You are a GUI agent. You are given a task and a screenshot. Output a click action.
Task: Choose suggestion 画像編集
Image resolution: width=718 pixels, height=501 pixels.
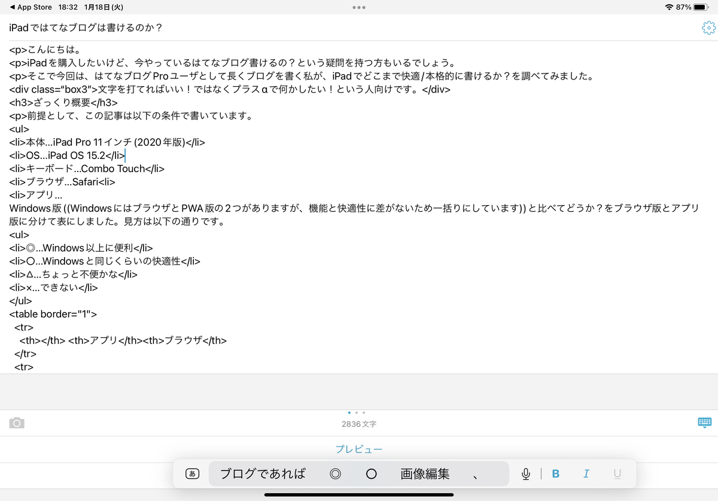click(x=425, y=474)
